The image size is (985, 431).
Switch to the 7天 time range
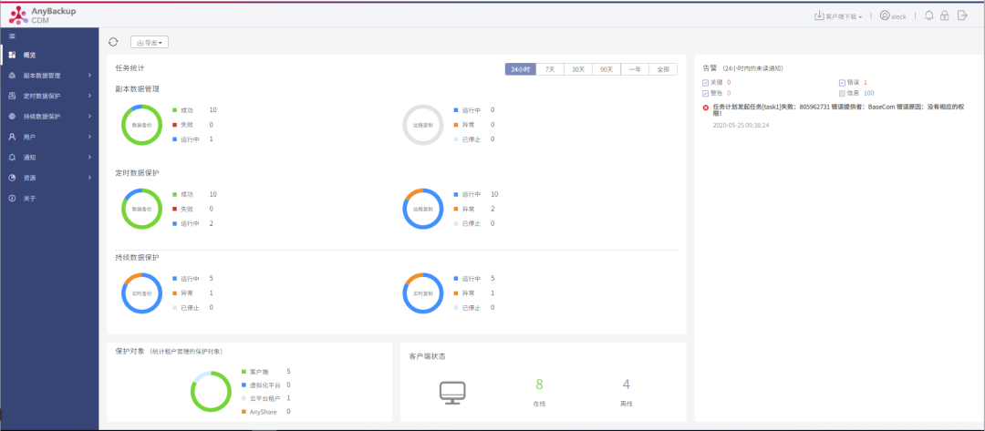tap(550, 69)
